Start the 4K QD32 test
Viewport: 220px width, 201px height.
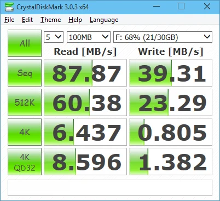pos(25,162)
